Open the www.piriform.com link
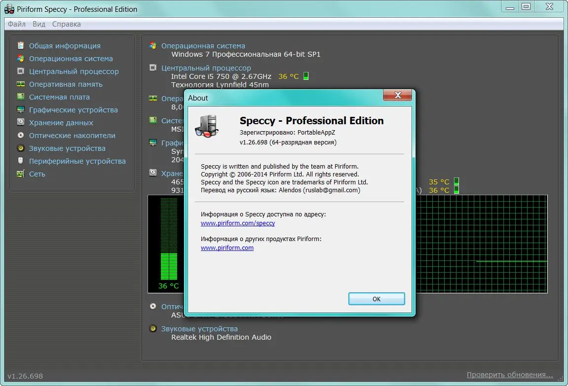The width and height of the screenshot is (568, 386). click(227, 248)
